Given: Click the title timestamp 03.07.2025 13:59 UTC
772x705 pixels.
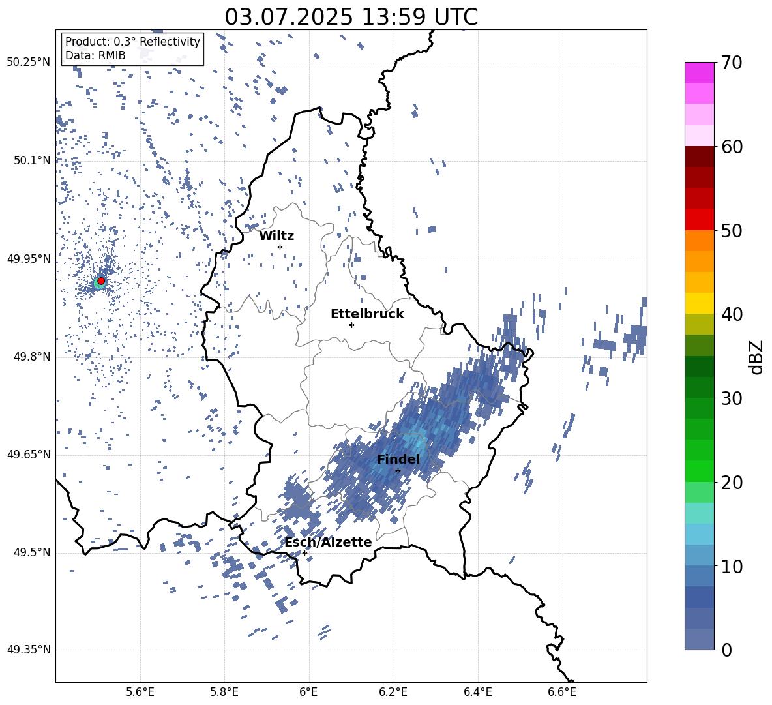Looking at the screenshot, I should point(351,17).
